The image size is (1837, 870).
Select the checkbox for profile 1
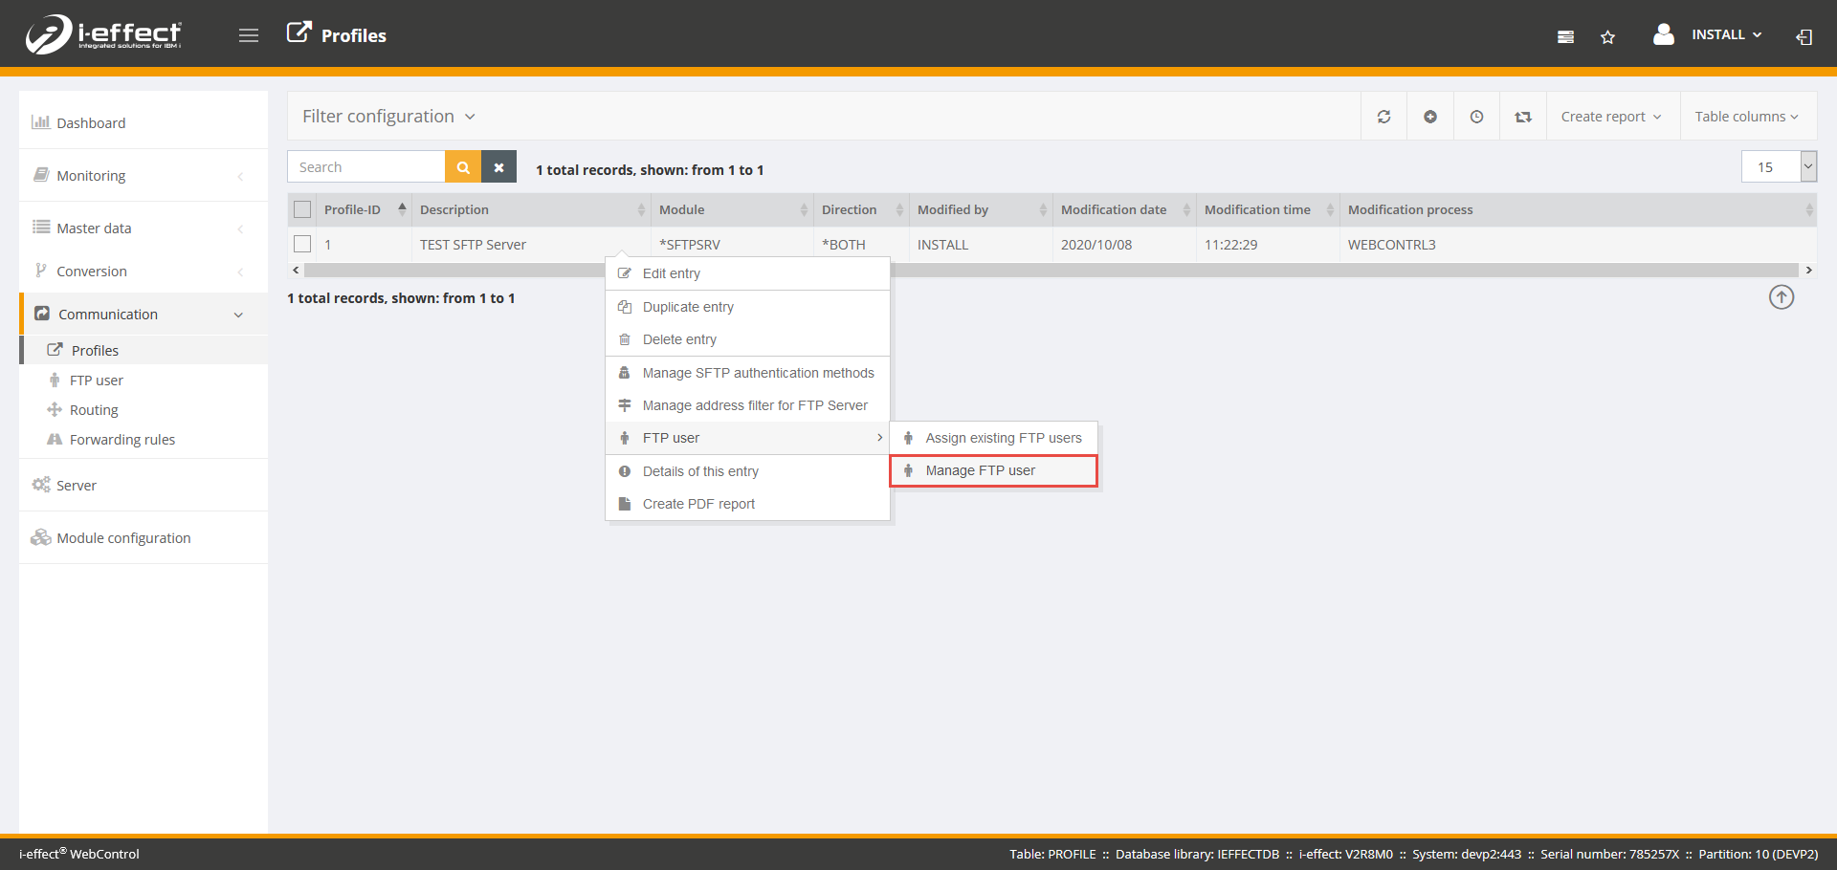click(302, 244)
